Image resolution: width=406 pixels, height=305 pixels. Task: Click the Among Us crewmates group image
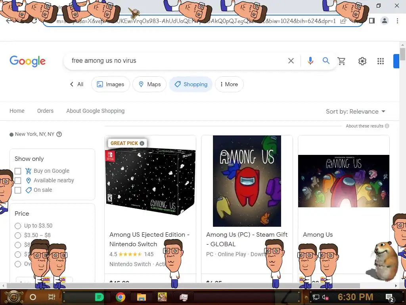(x=344, y=181)
